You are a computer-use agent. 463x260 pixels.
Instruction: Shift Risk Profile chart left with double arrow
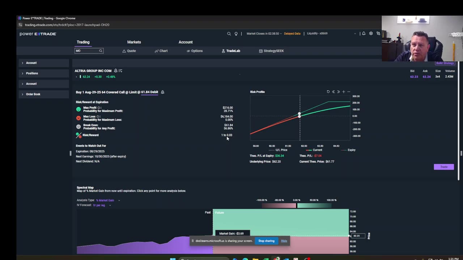pos(334,92)
